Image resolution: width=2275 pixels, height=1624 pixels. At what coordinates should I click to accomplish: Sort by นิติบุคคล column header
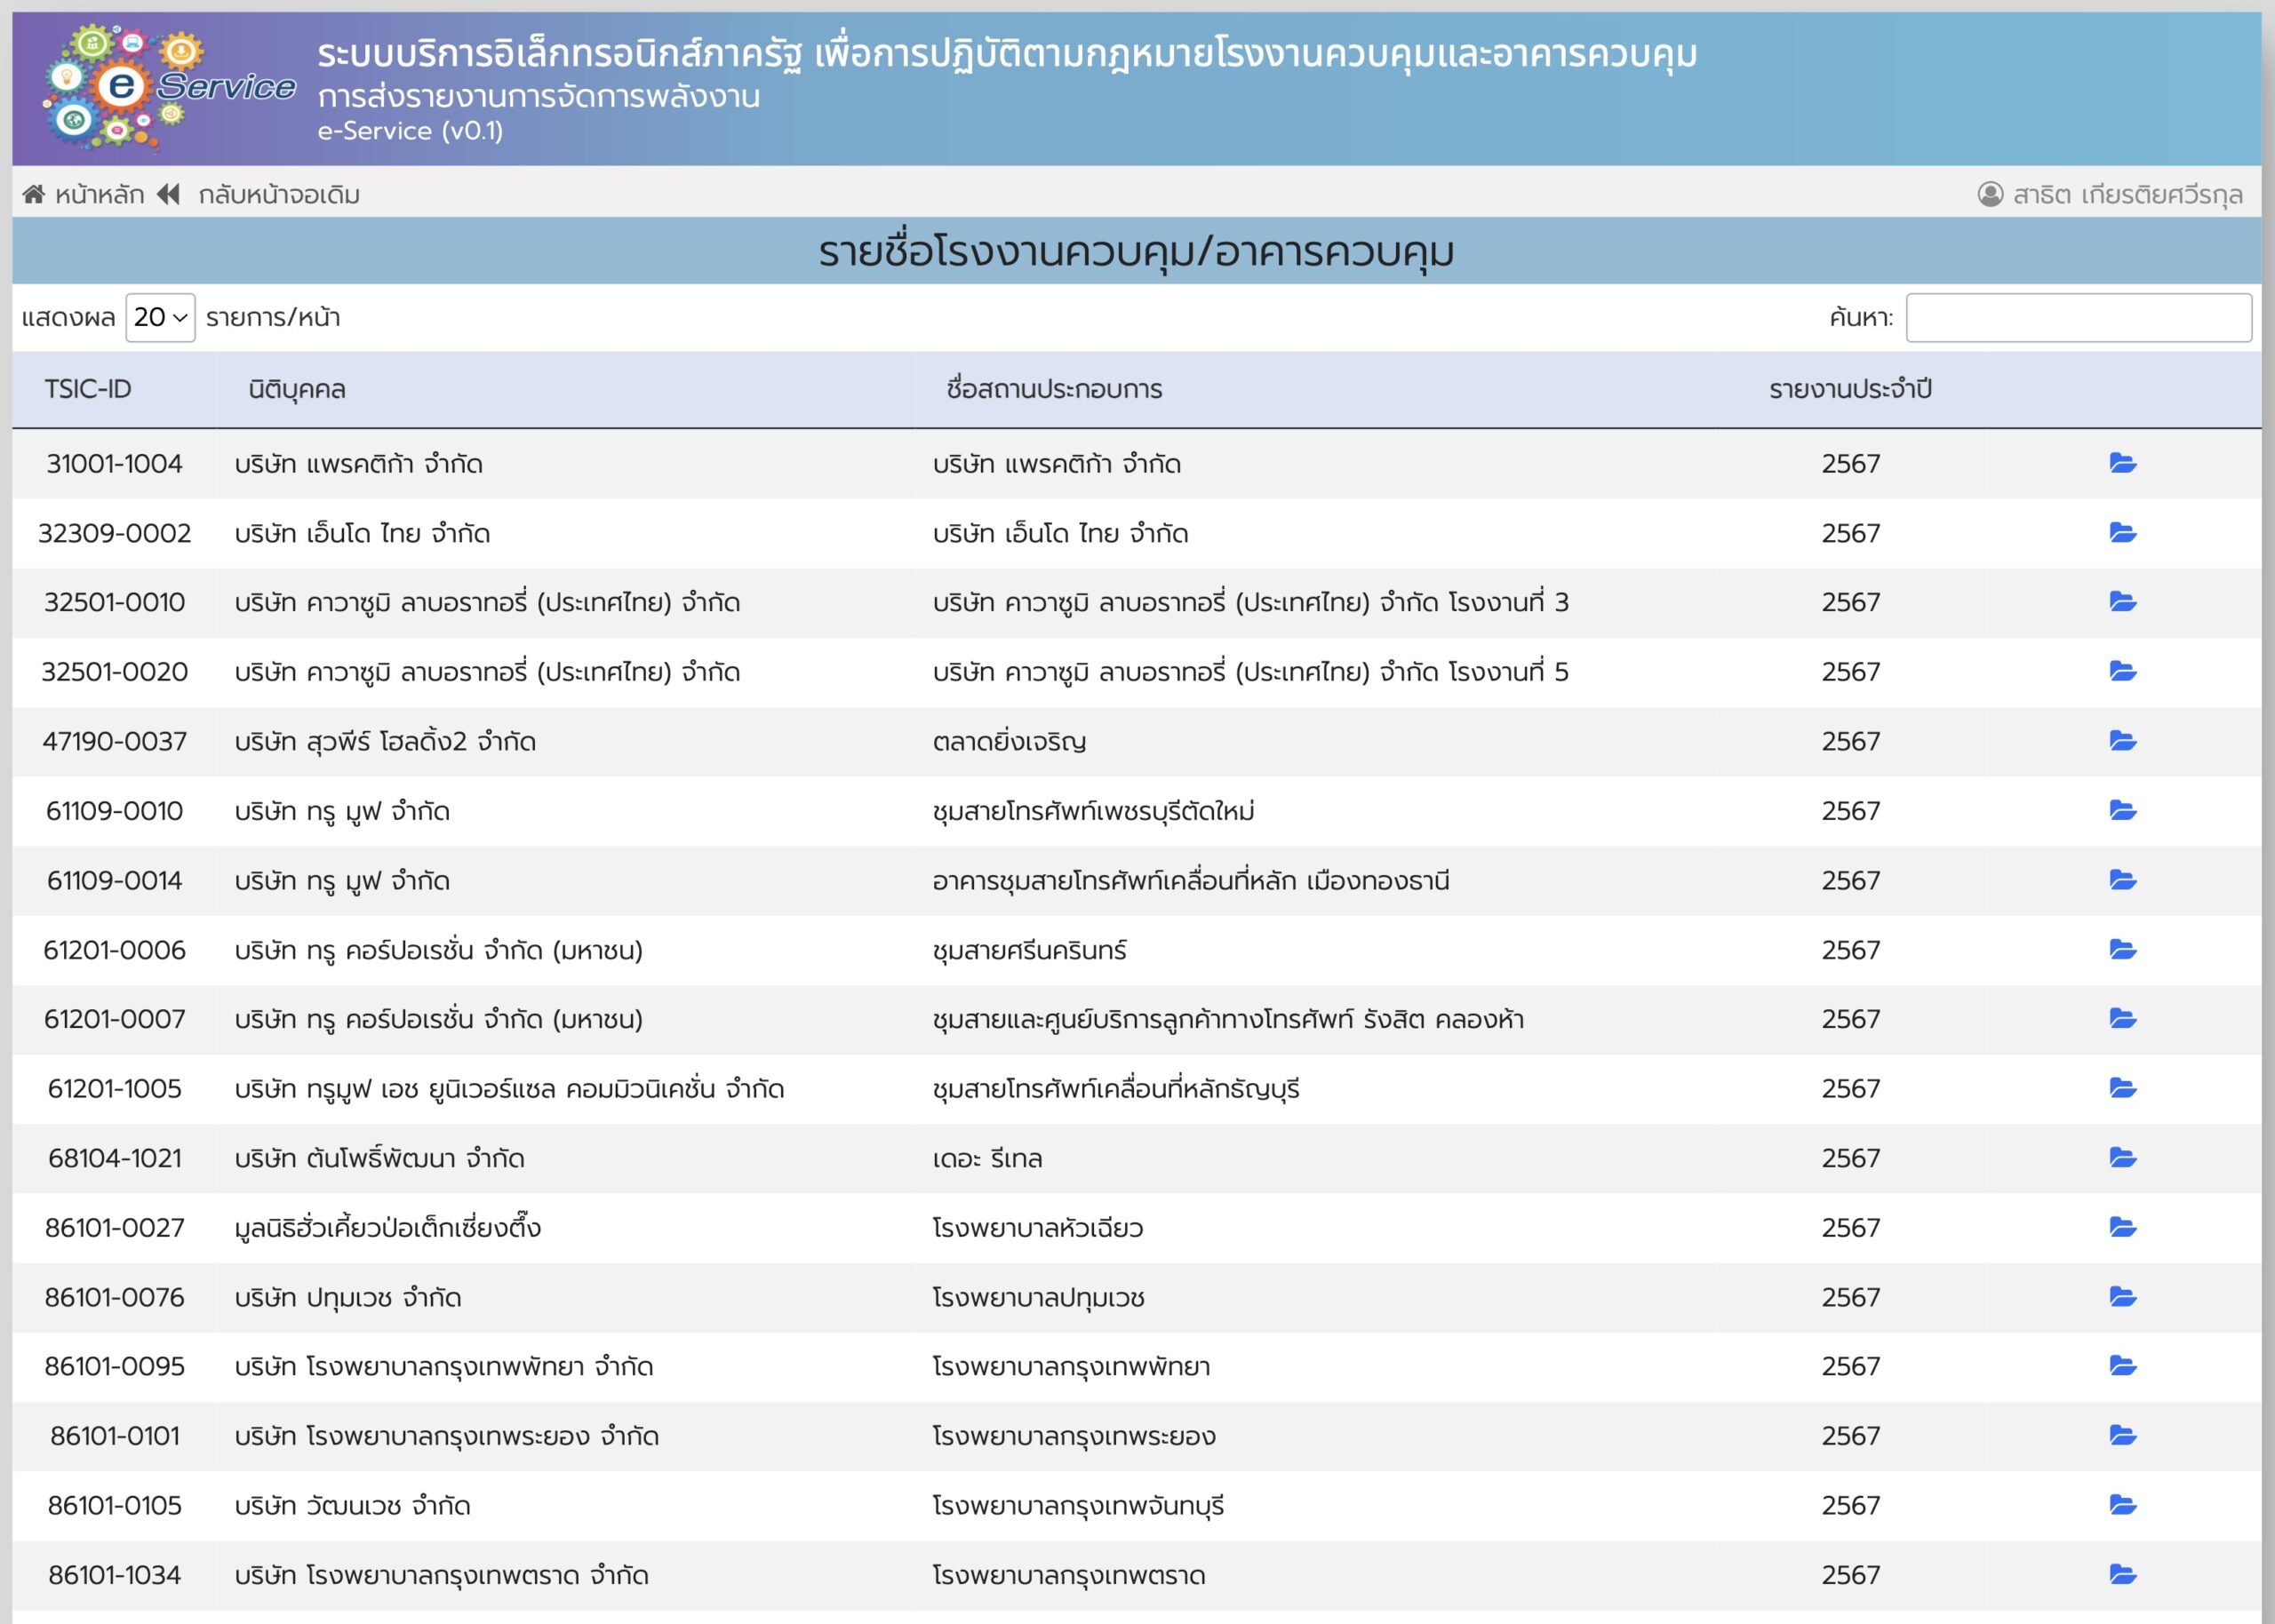coord(297,389)
